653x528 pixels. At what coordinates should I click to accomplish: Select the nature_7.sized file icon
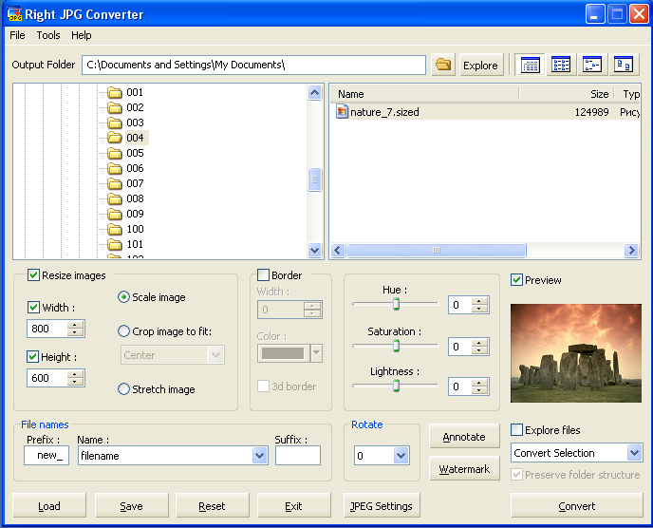[x=343, y=112]
